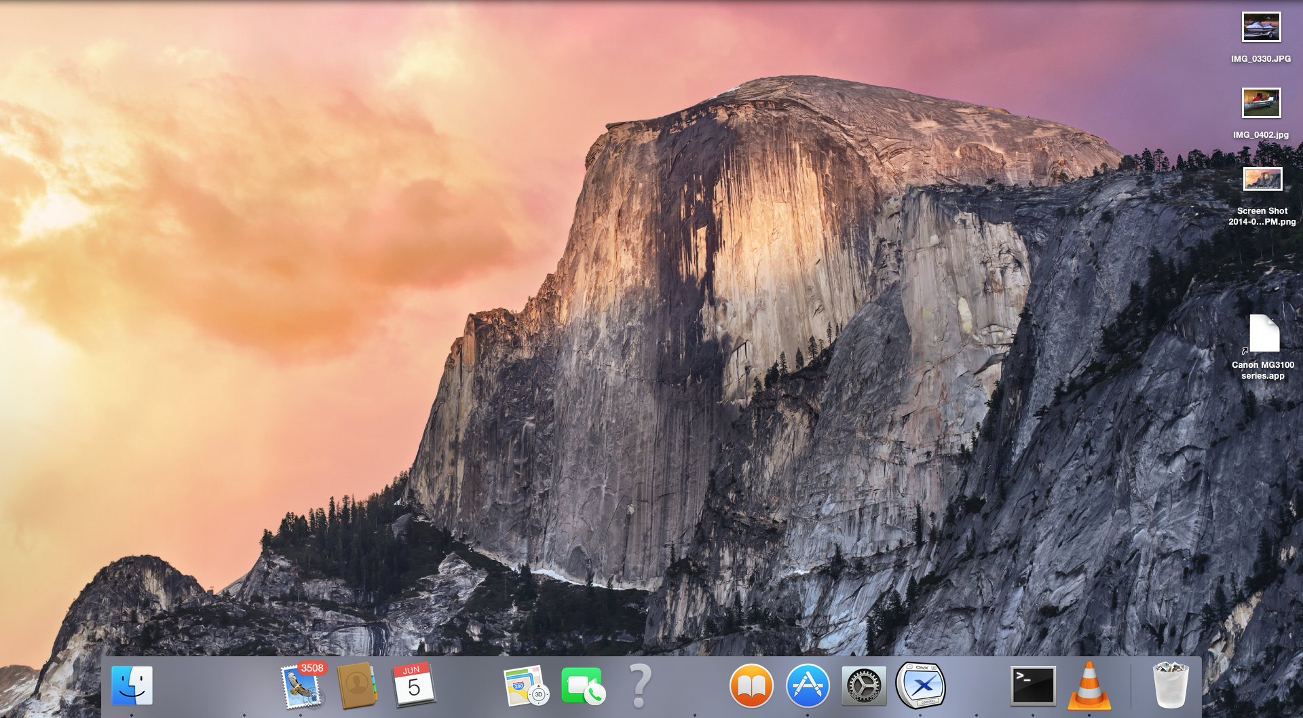Click the IMG_0330.JPG file name label

(x=1261, y=59)
